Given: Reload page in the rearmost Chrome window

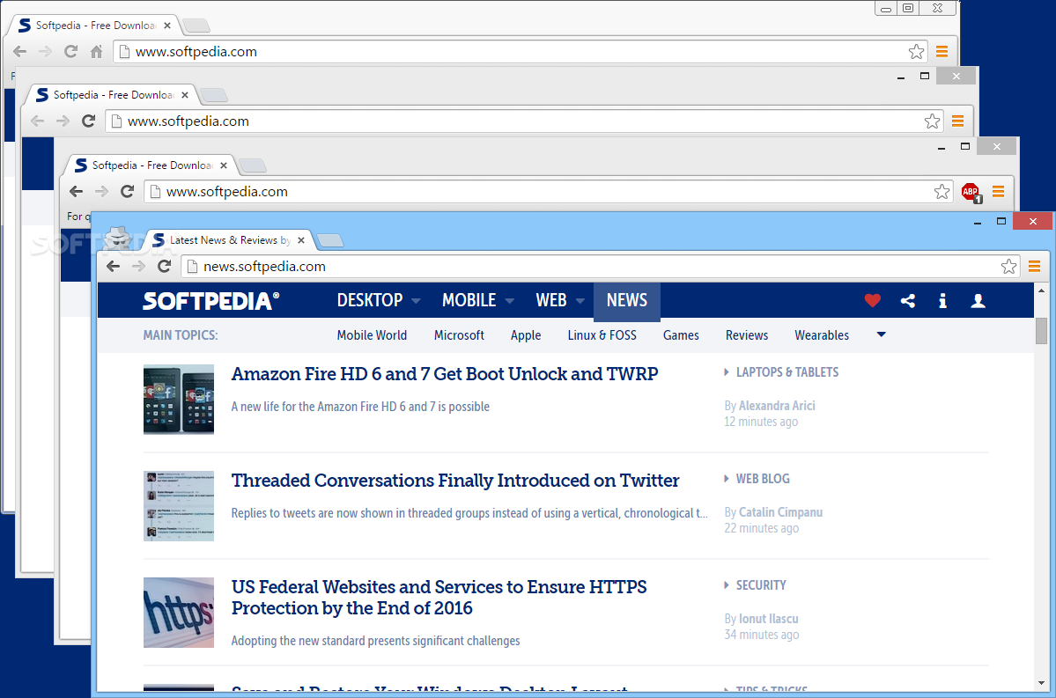Looking at the screenshot, I should pyautogui.click(x=70, y=51).
